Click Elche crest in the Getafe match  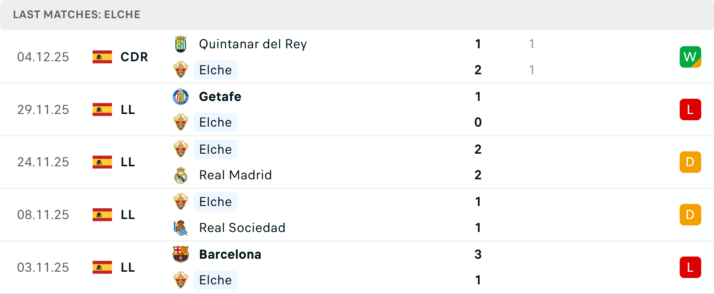181,122
